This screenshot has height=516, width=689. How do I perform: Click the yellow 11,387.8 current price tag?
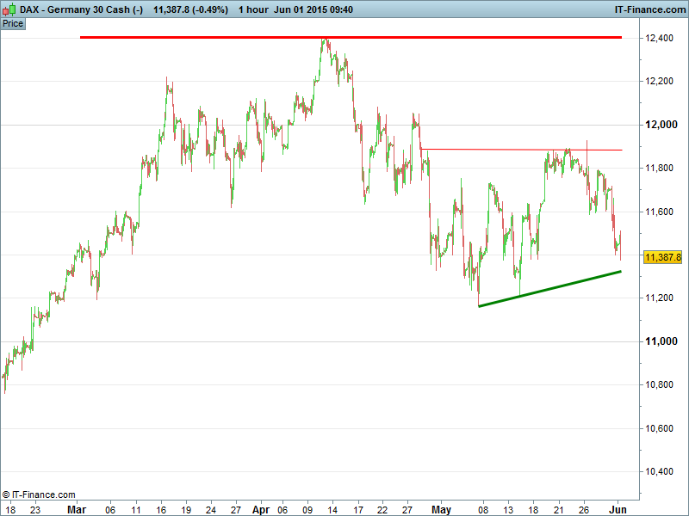(x=662, y=257)
